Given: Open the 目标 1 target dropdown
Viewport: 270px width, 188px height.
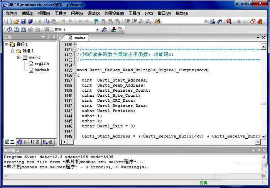Looking at the screenshot, I should 97,29.
